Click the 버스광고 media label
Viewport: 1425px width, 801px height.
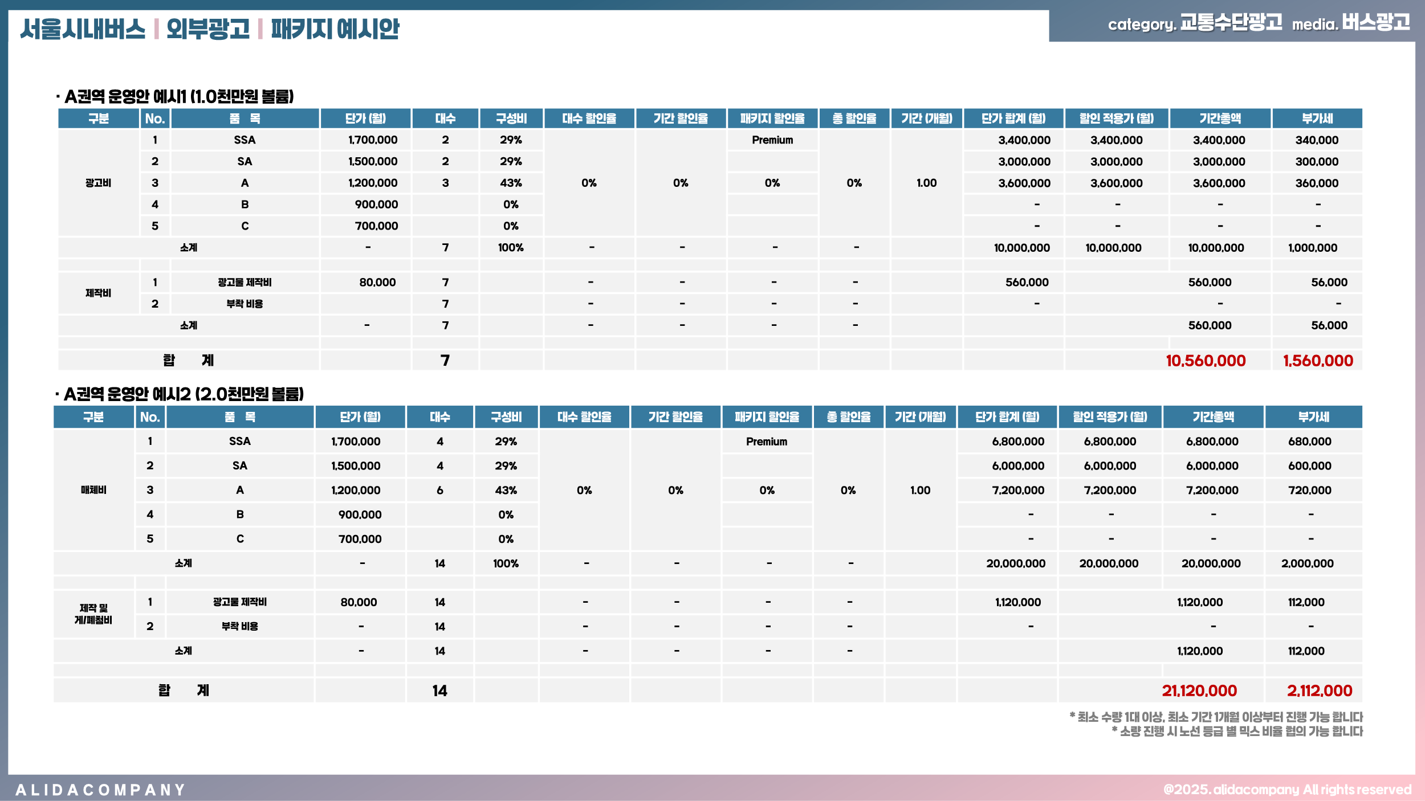(x=1375, y=23)
